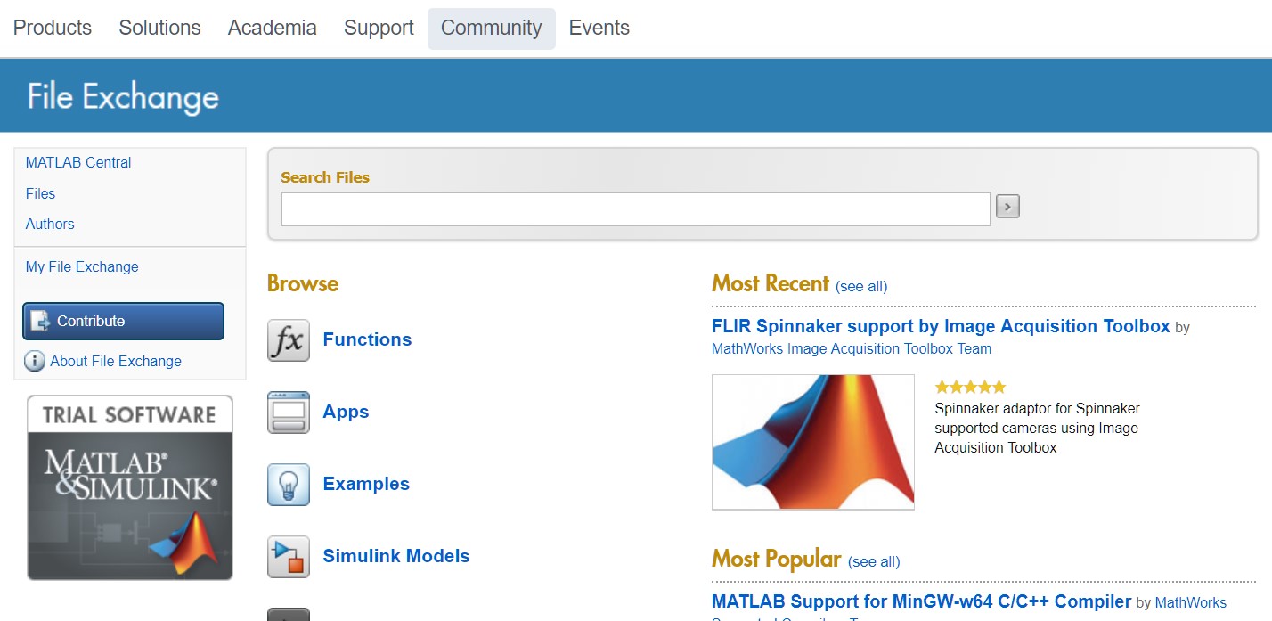Open the Support menu
The image size is (1272, 621).
(x=379, y=29)
